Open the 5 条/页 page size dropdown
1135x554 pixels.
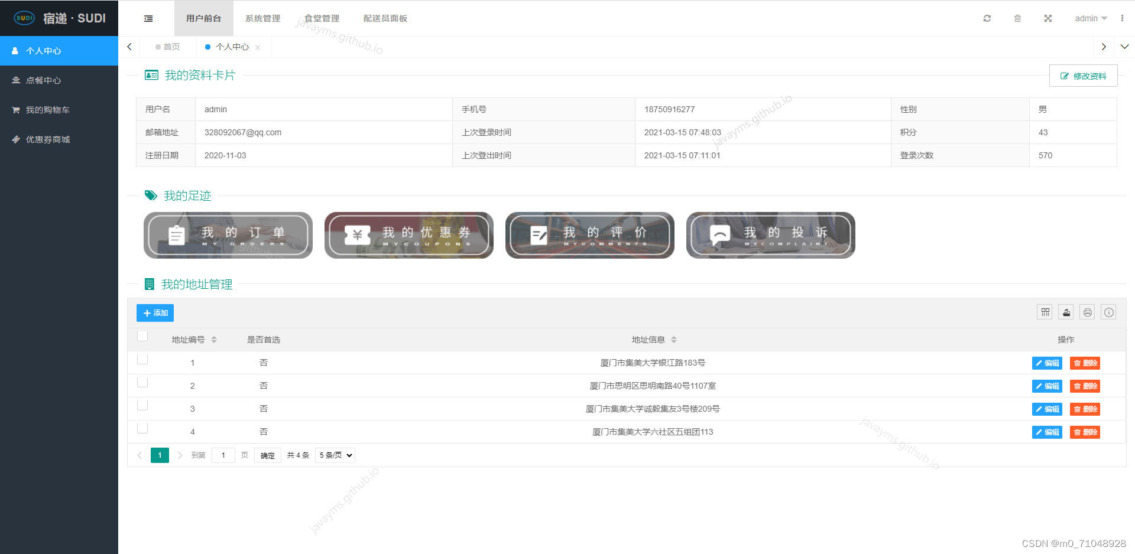click(x=335, y=455)
